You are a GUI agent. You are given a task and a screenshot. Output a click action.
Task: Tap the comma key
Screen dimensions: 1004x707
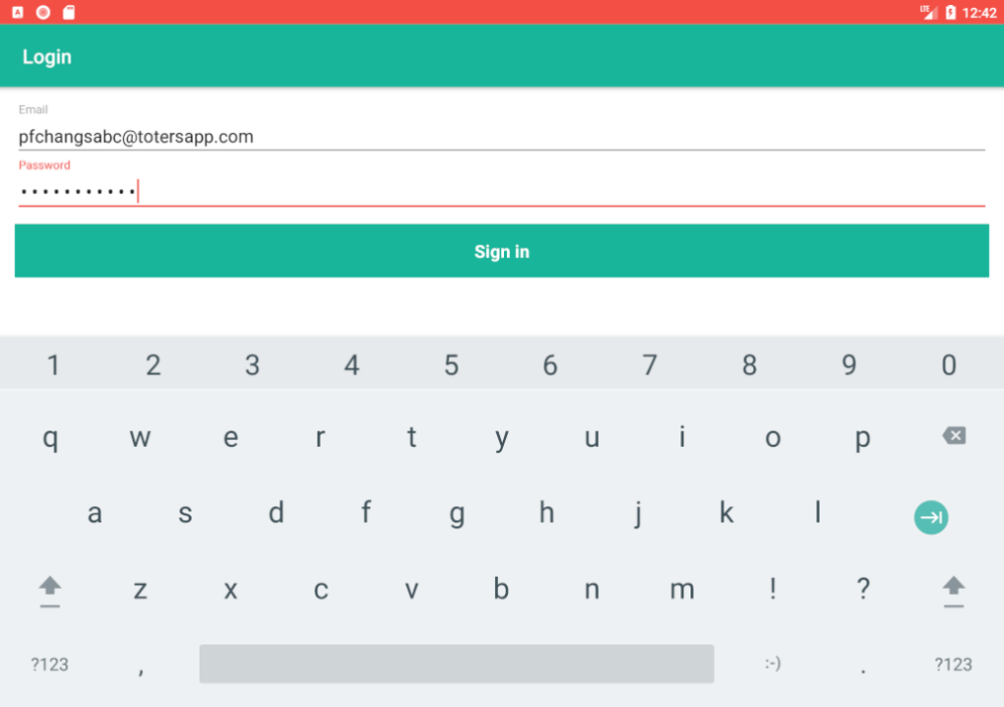(x=141, y=668)
